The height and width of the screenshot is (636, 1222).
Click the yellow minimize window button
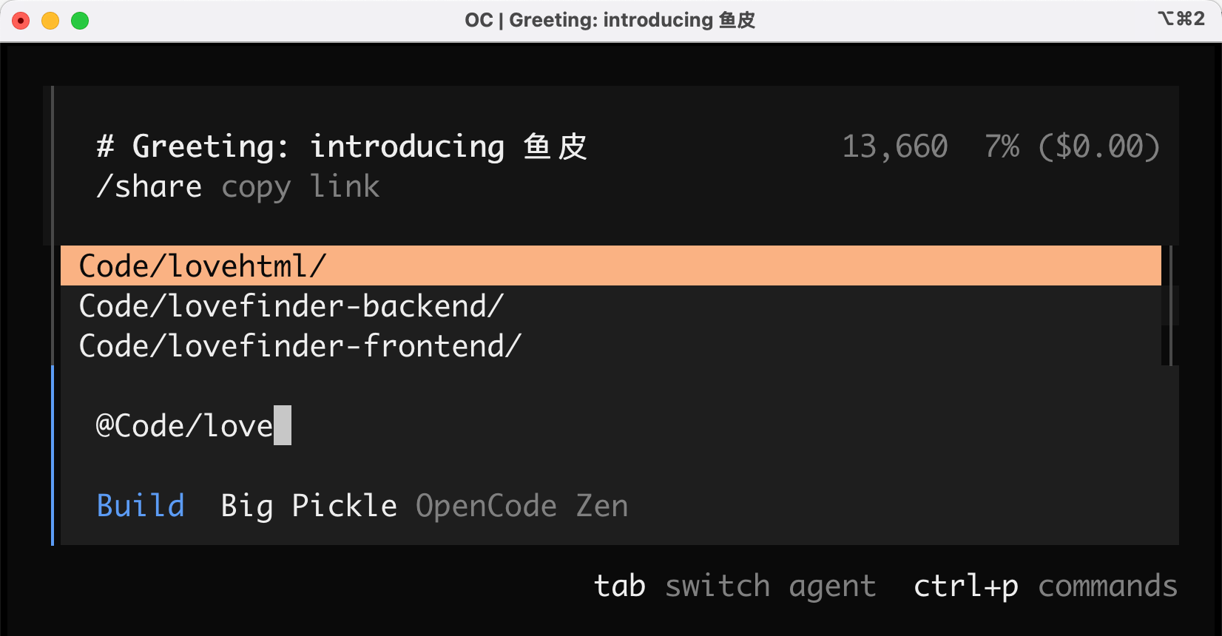[50, 21]
